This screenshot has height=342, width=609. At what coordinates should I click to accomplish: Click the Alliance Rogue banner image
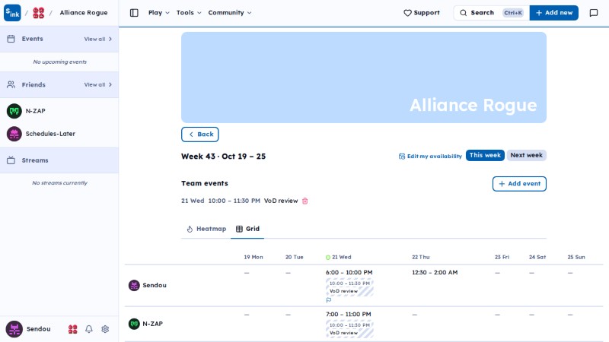pos(364,78)
